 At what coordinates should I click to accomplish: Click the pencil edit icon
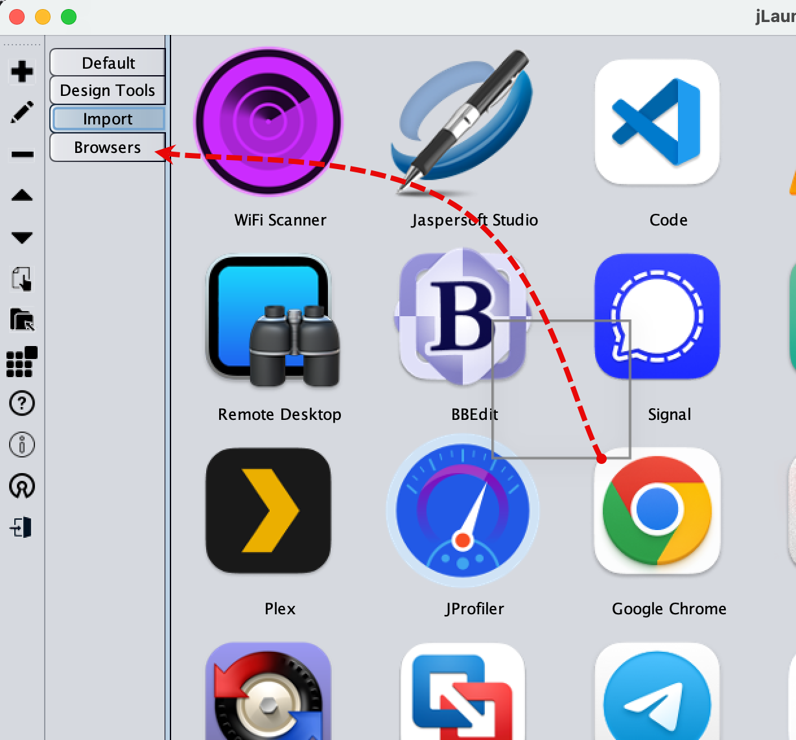tap(22, 112)
